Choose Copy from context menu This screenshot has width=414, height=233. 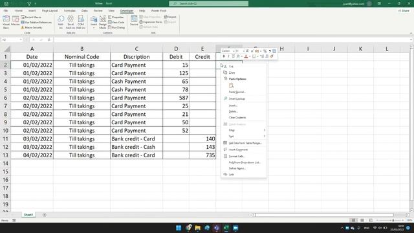[x=243, y=72]
